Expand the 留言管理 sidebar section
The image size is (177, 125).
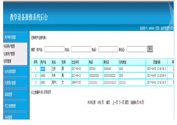[x=8, y=94]
